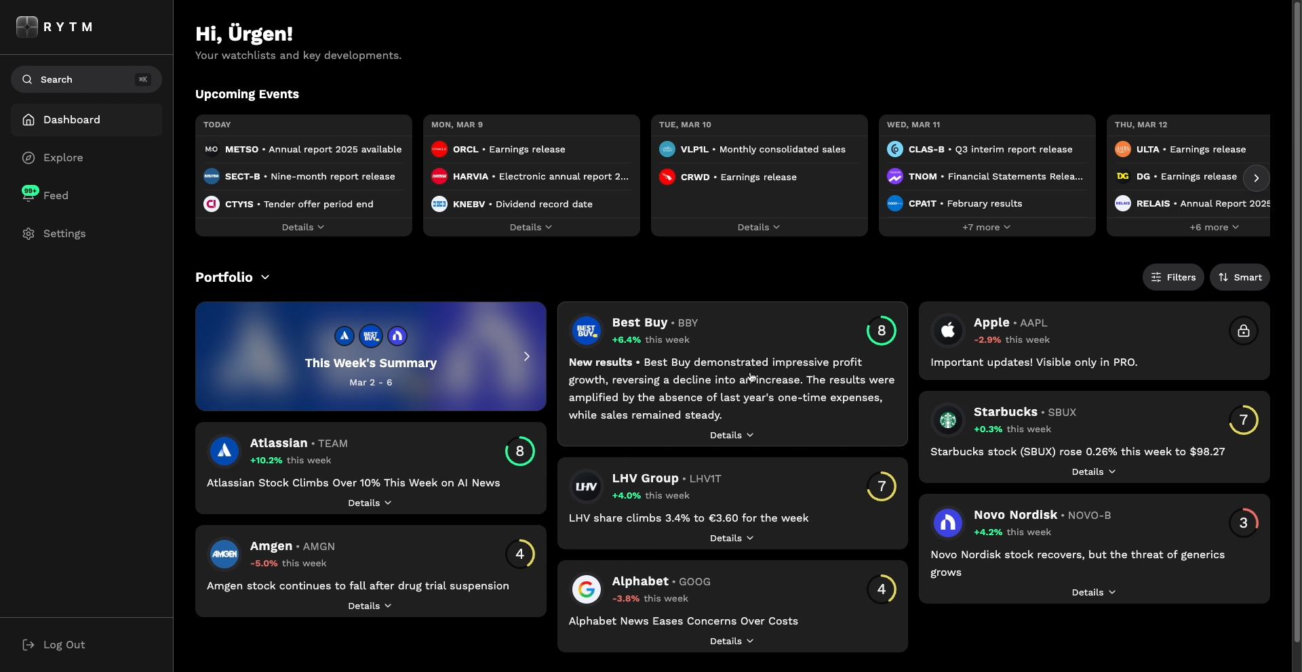Click the page vertical scrollbar
Viewport: 1302px width, 672px height.
1297,322
